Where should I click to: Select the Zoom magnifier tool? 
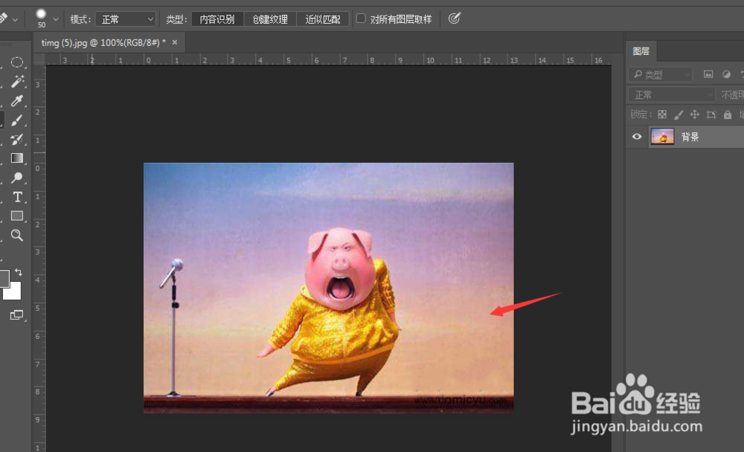pyautogui.click(x=17, y=235)
